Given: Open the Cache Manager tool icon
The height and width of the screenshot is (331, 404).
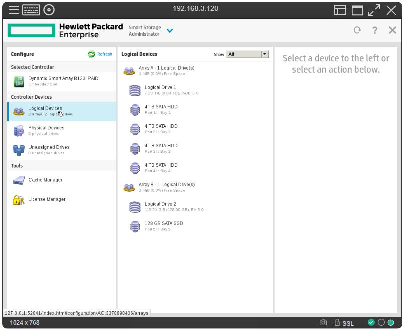Looking at the screenshot, I should [x=19, y=181].
